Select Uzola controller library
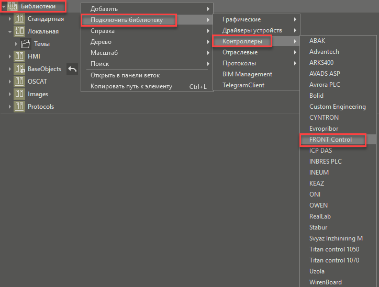The width and height of the screenshot is (379, 287). pos(338,271)
